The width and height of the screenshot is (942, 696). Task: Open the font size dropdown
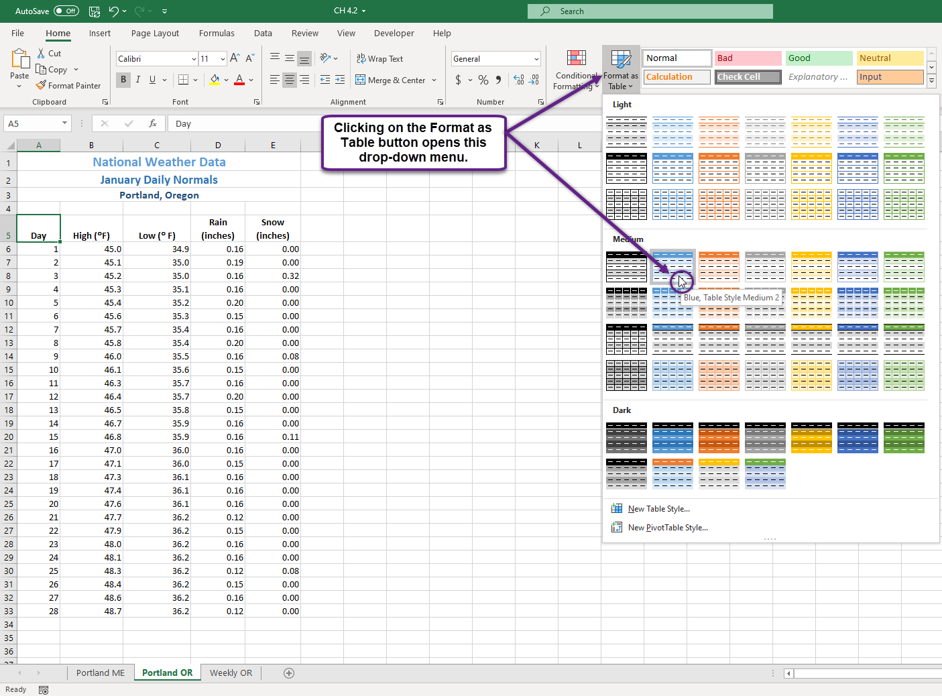(223, 59)
